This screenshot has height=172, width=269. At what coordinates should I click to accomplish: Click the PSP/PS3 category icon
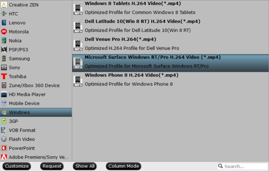4,50
